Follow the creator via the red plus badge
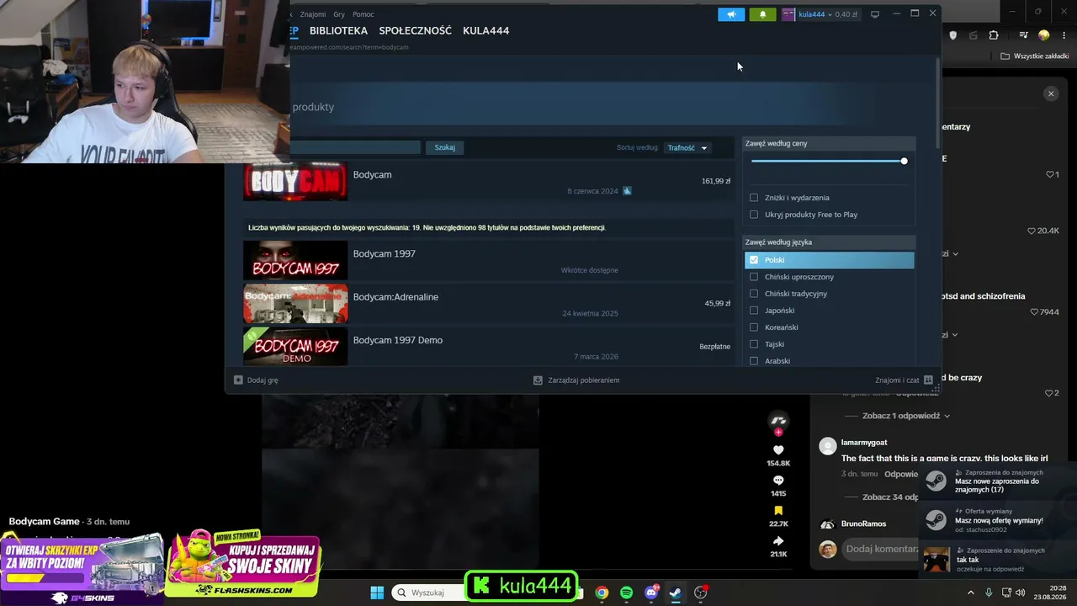This screenshot has width=1077, height=606. pyautogui.click(x=778, y=432)
